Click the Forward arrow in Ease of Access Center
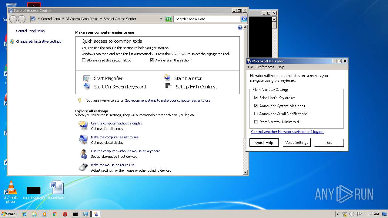The width and height of the screenshot is (388, 218). pos(22,19)
